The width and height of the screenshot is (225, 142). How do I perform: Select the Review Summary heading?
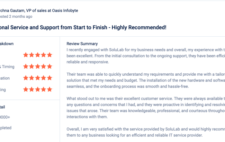tap(82, 44)
